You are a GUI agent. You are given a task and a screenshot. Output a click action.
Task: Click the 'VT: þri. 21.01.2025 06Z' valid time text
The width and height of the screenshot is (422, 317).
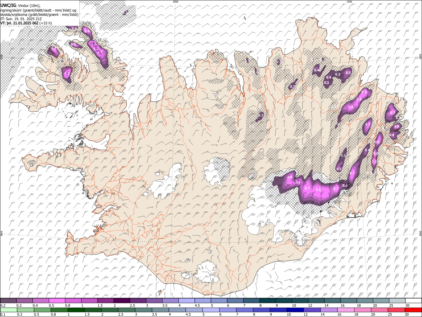click(x=19, y=23)
